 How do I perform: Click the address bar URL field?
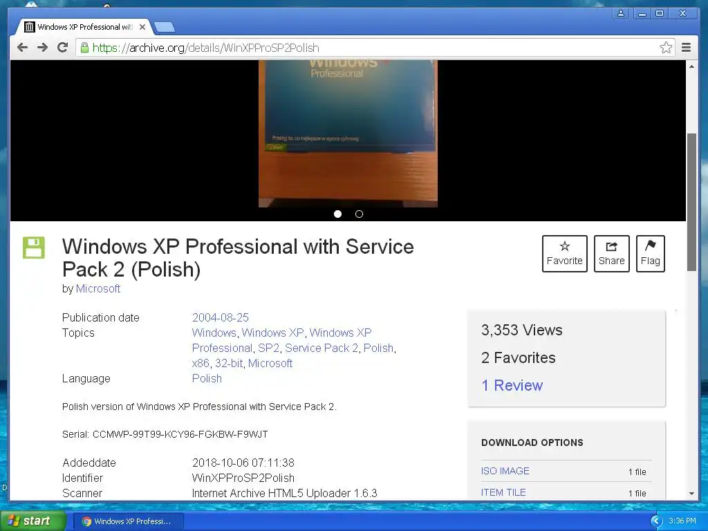pyautogui.click(x=375, y=48)
